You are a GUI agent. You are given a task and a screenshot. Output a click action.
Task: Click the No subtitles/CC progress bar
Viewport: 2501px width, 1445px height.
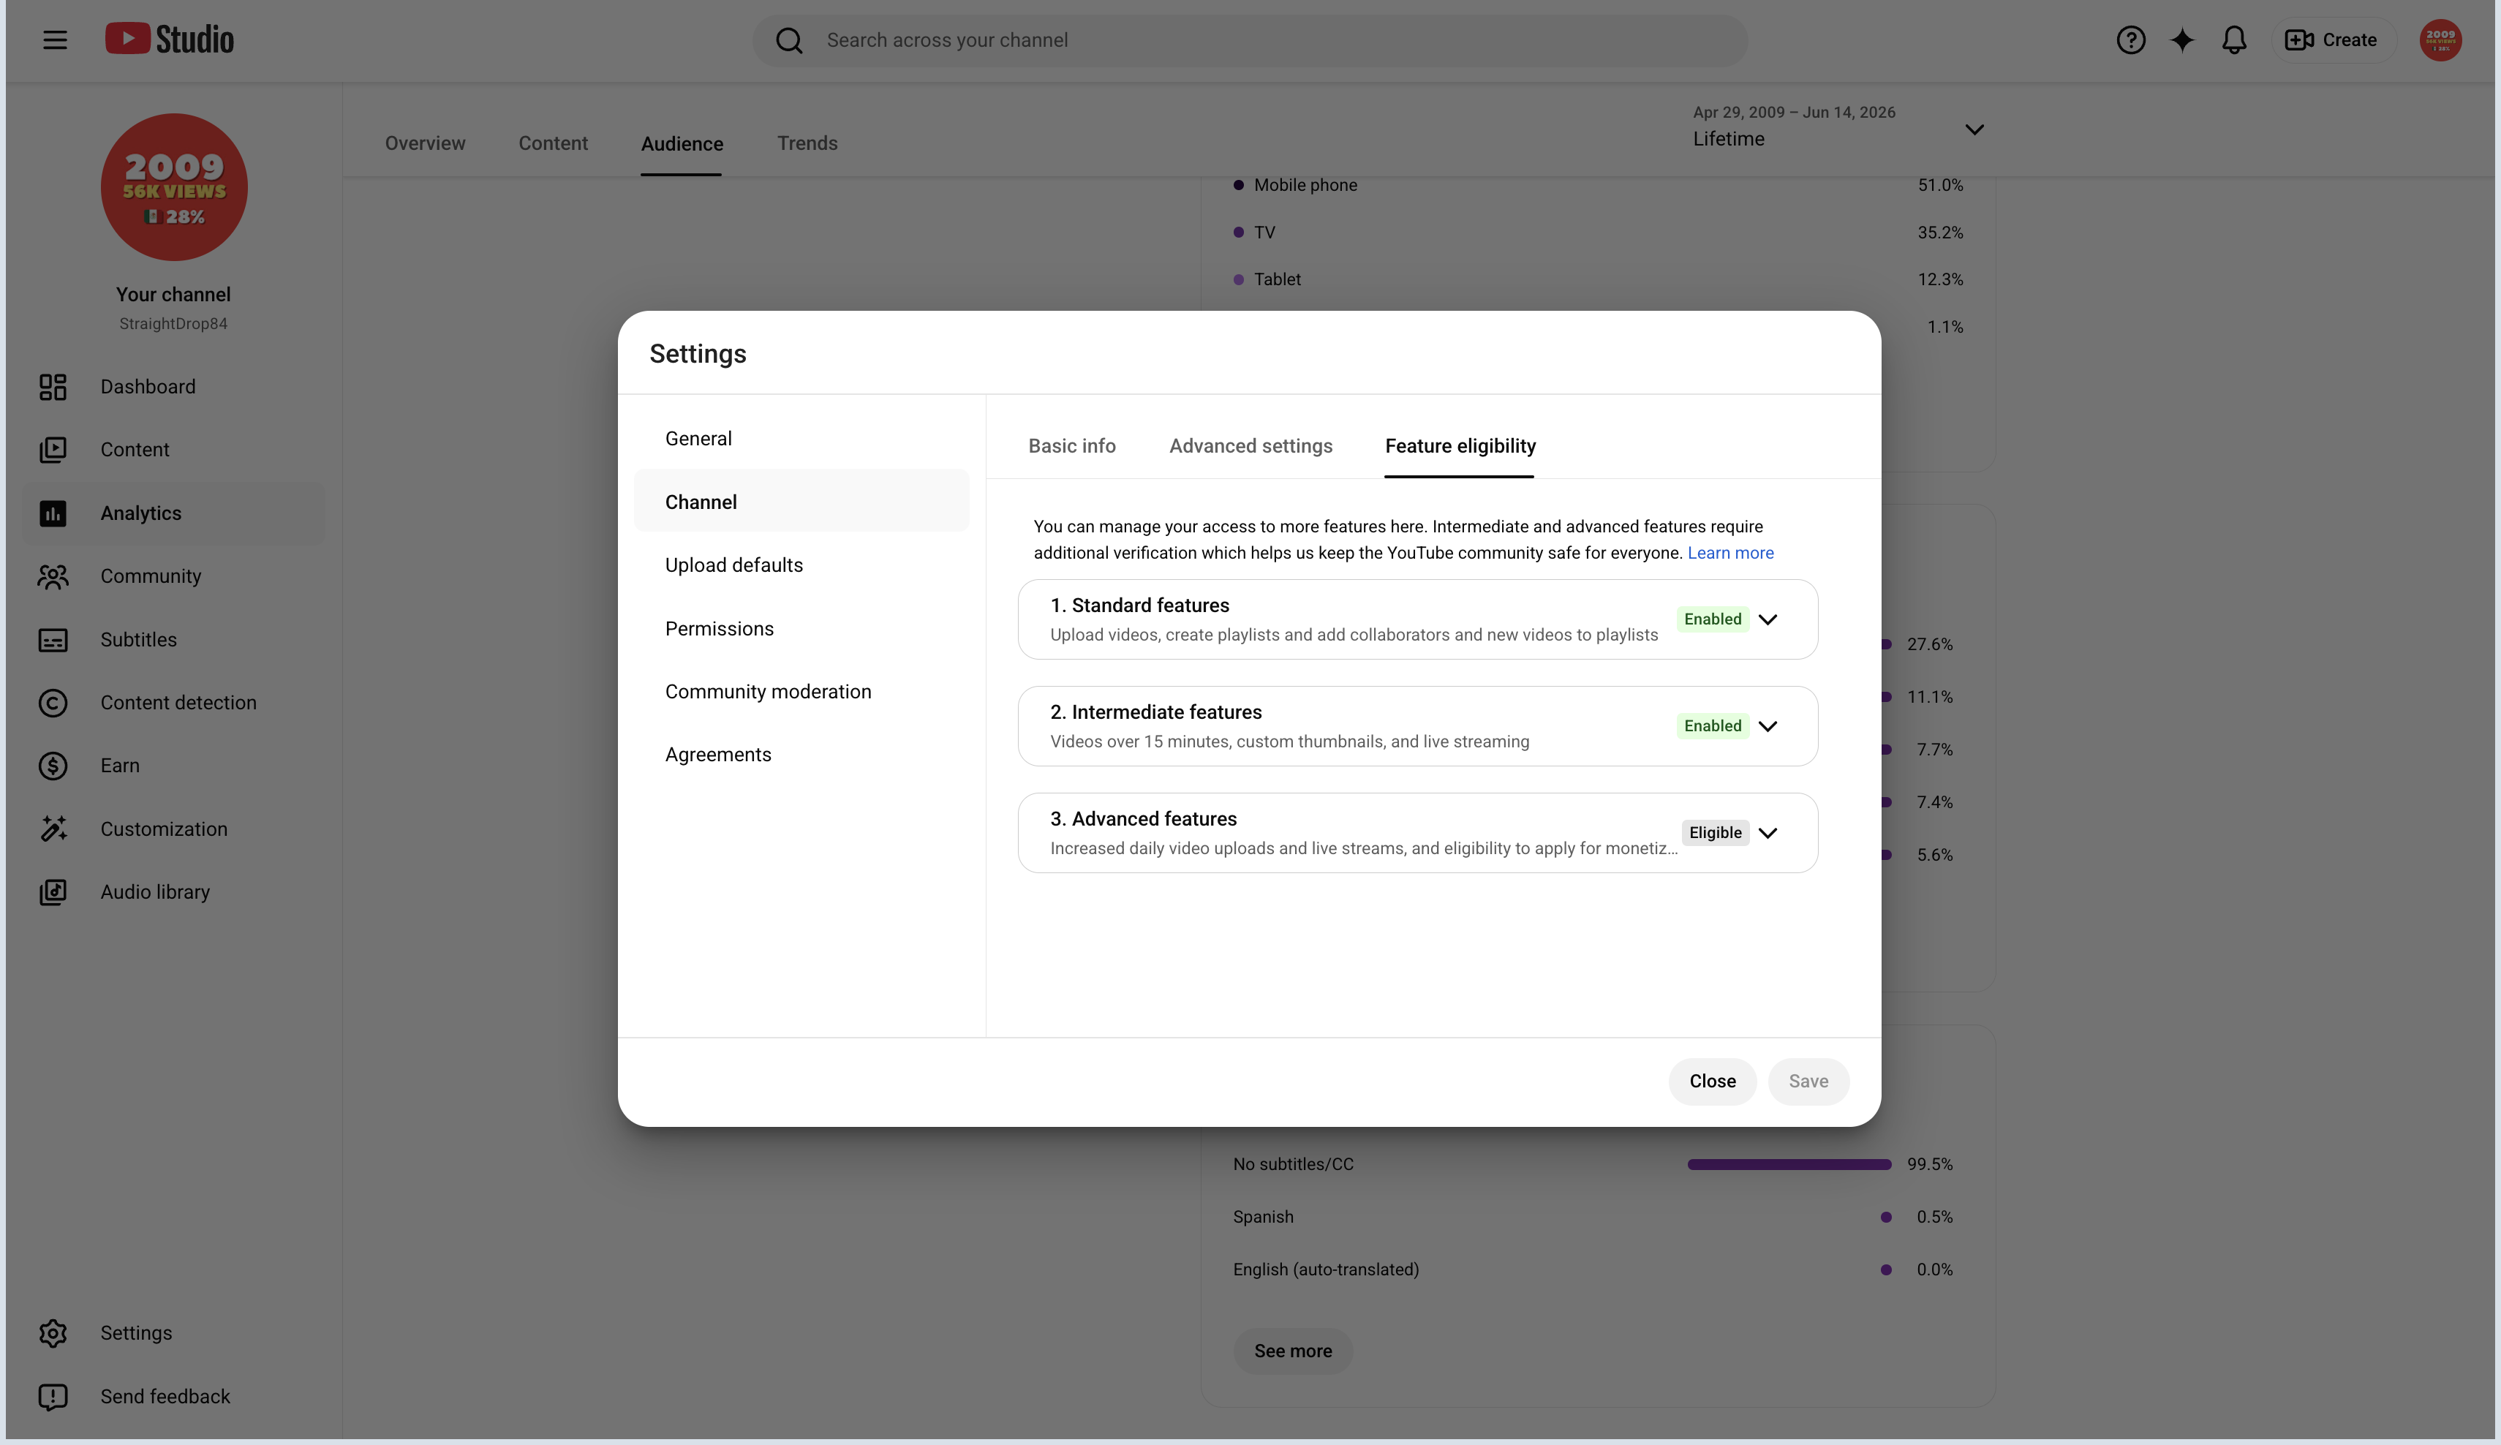pos(1789,1165)
